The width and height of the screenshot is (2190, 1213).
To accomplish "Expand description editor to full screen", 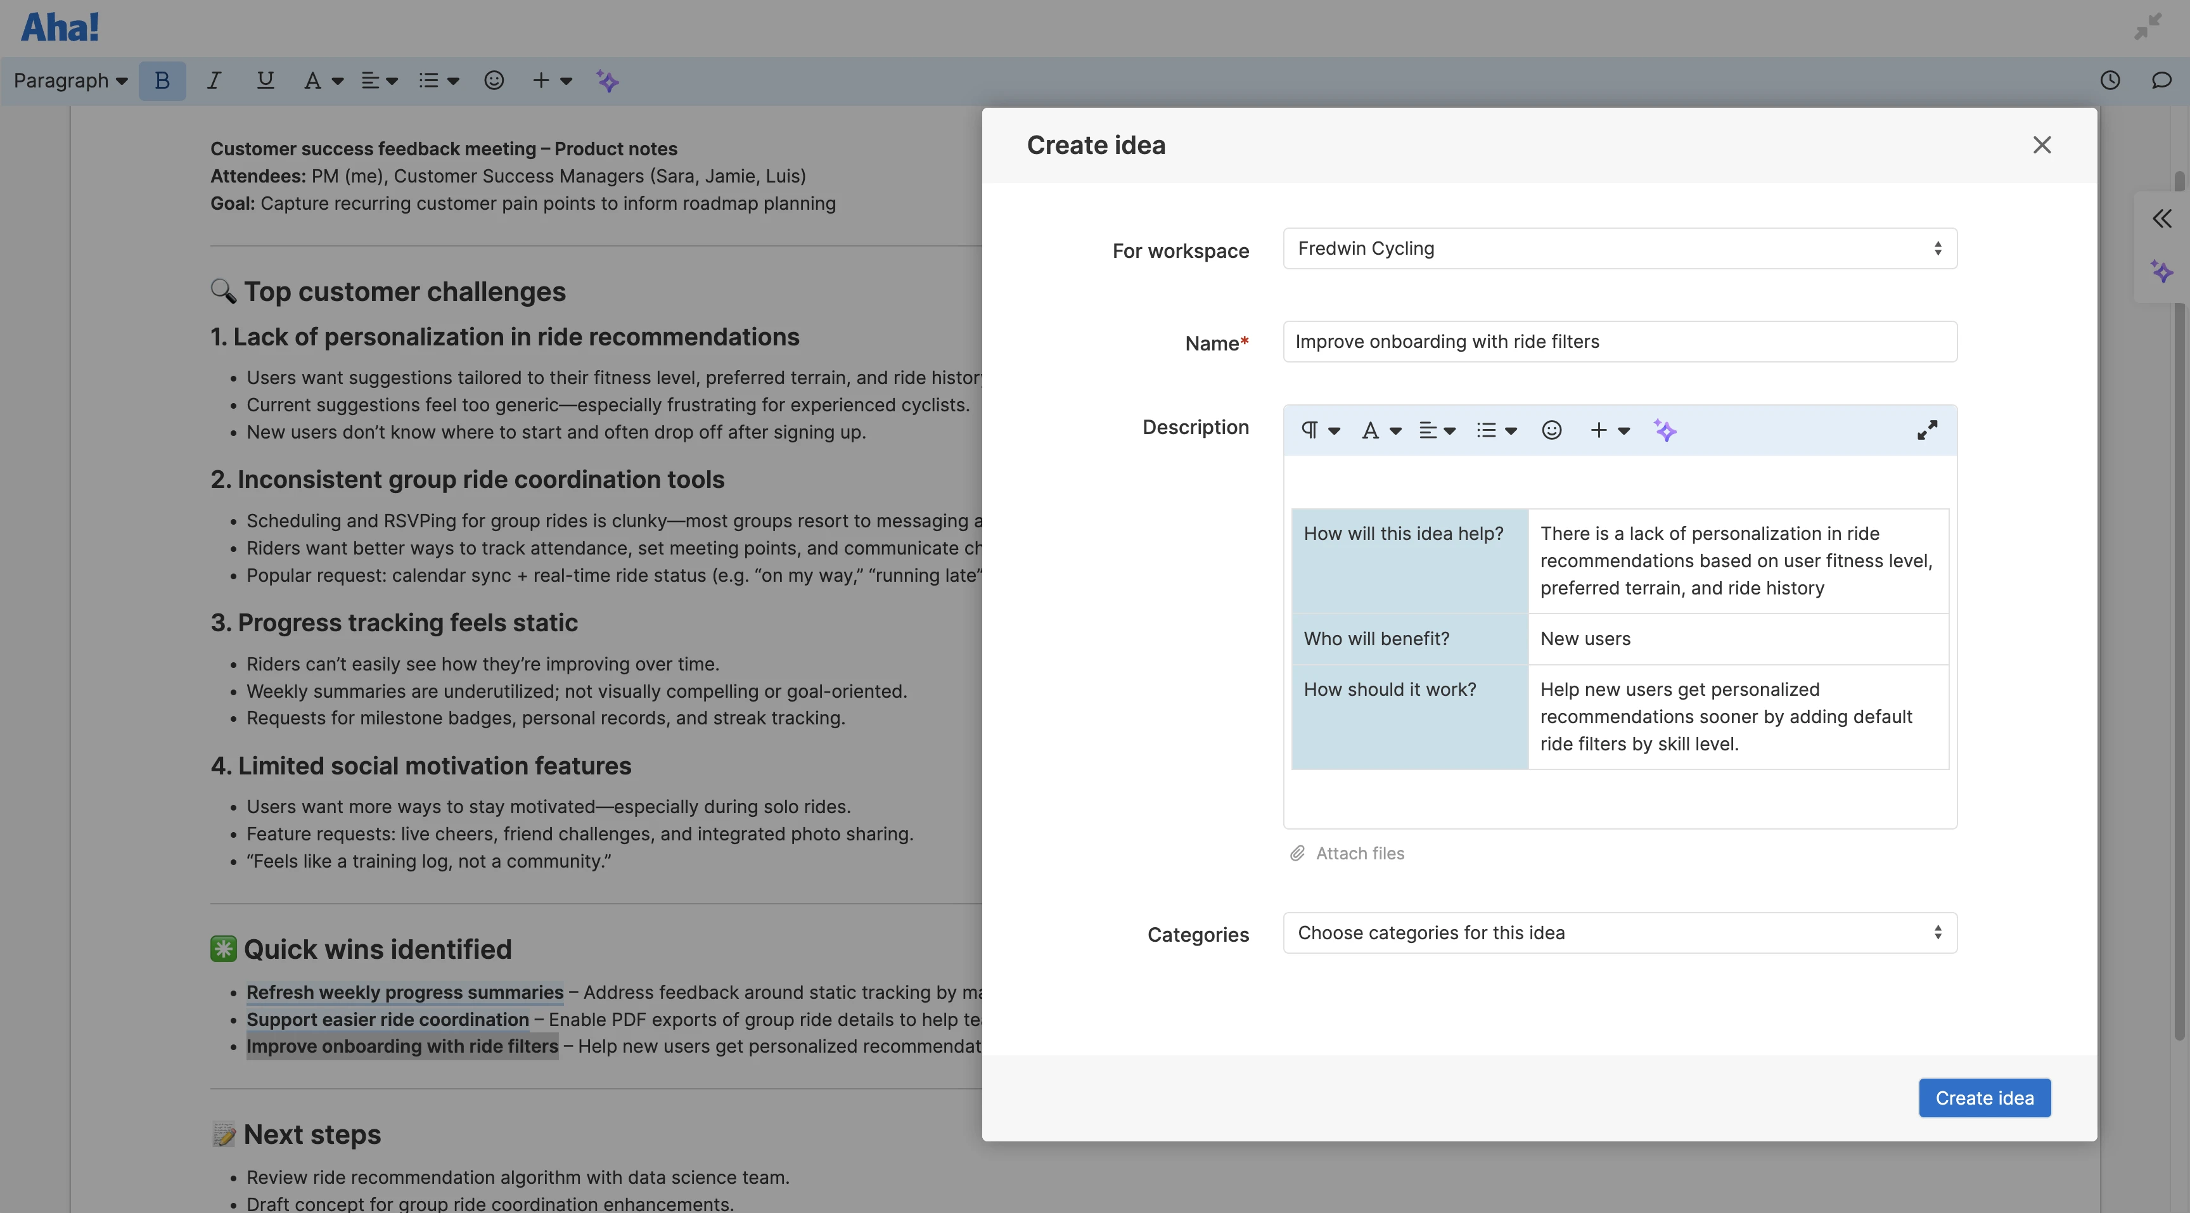I will click(x=1926, y=430).
